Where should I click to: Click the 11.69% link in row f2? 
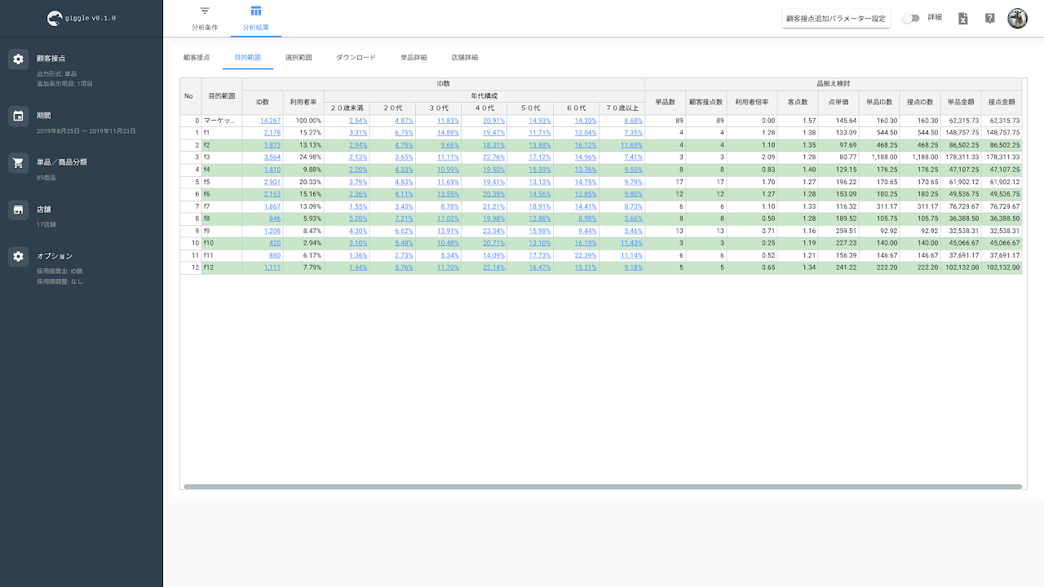[631, 145]
